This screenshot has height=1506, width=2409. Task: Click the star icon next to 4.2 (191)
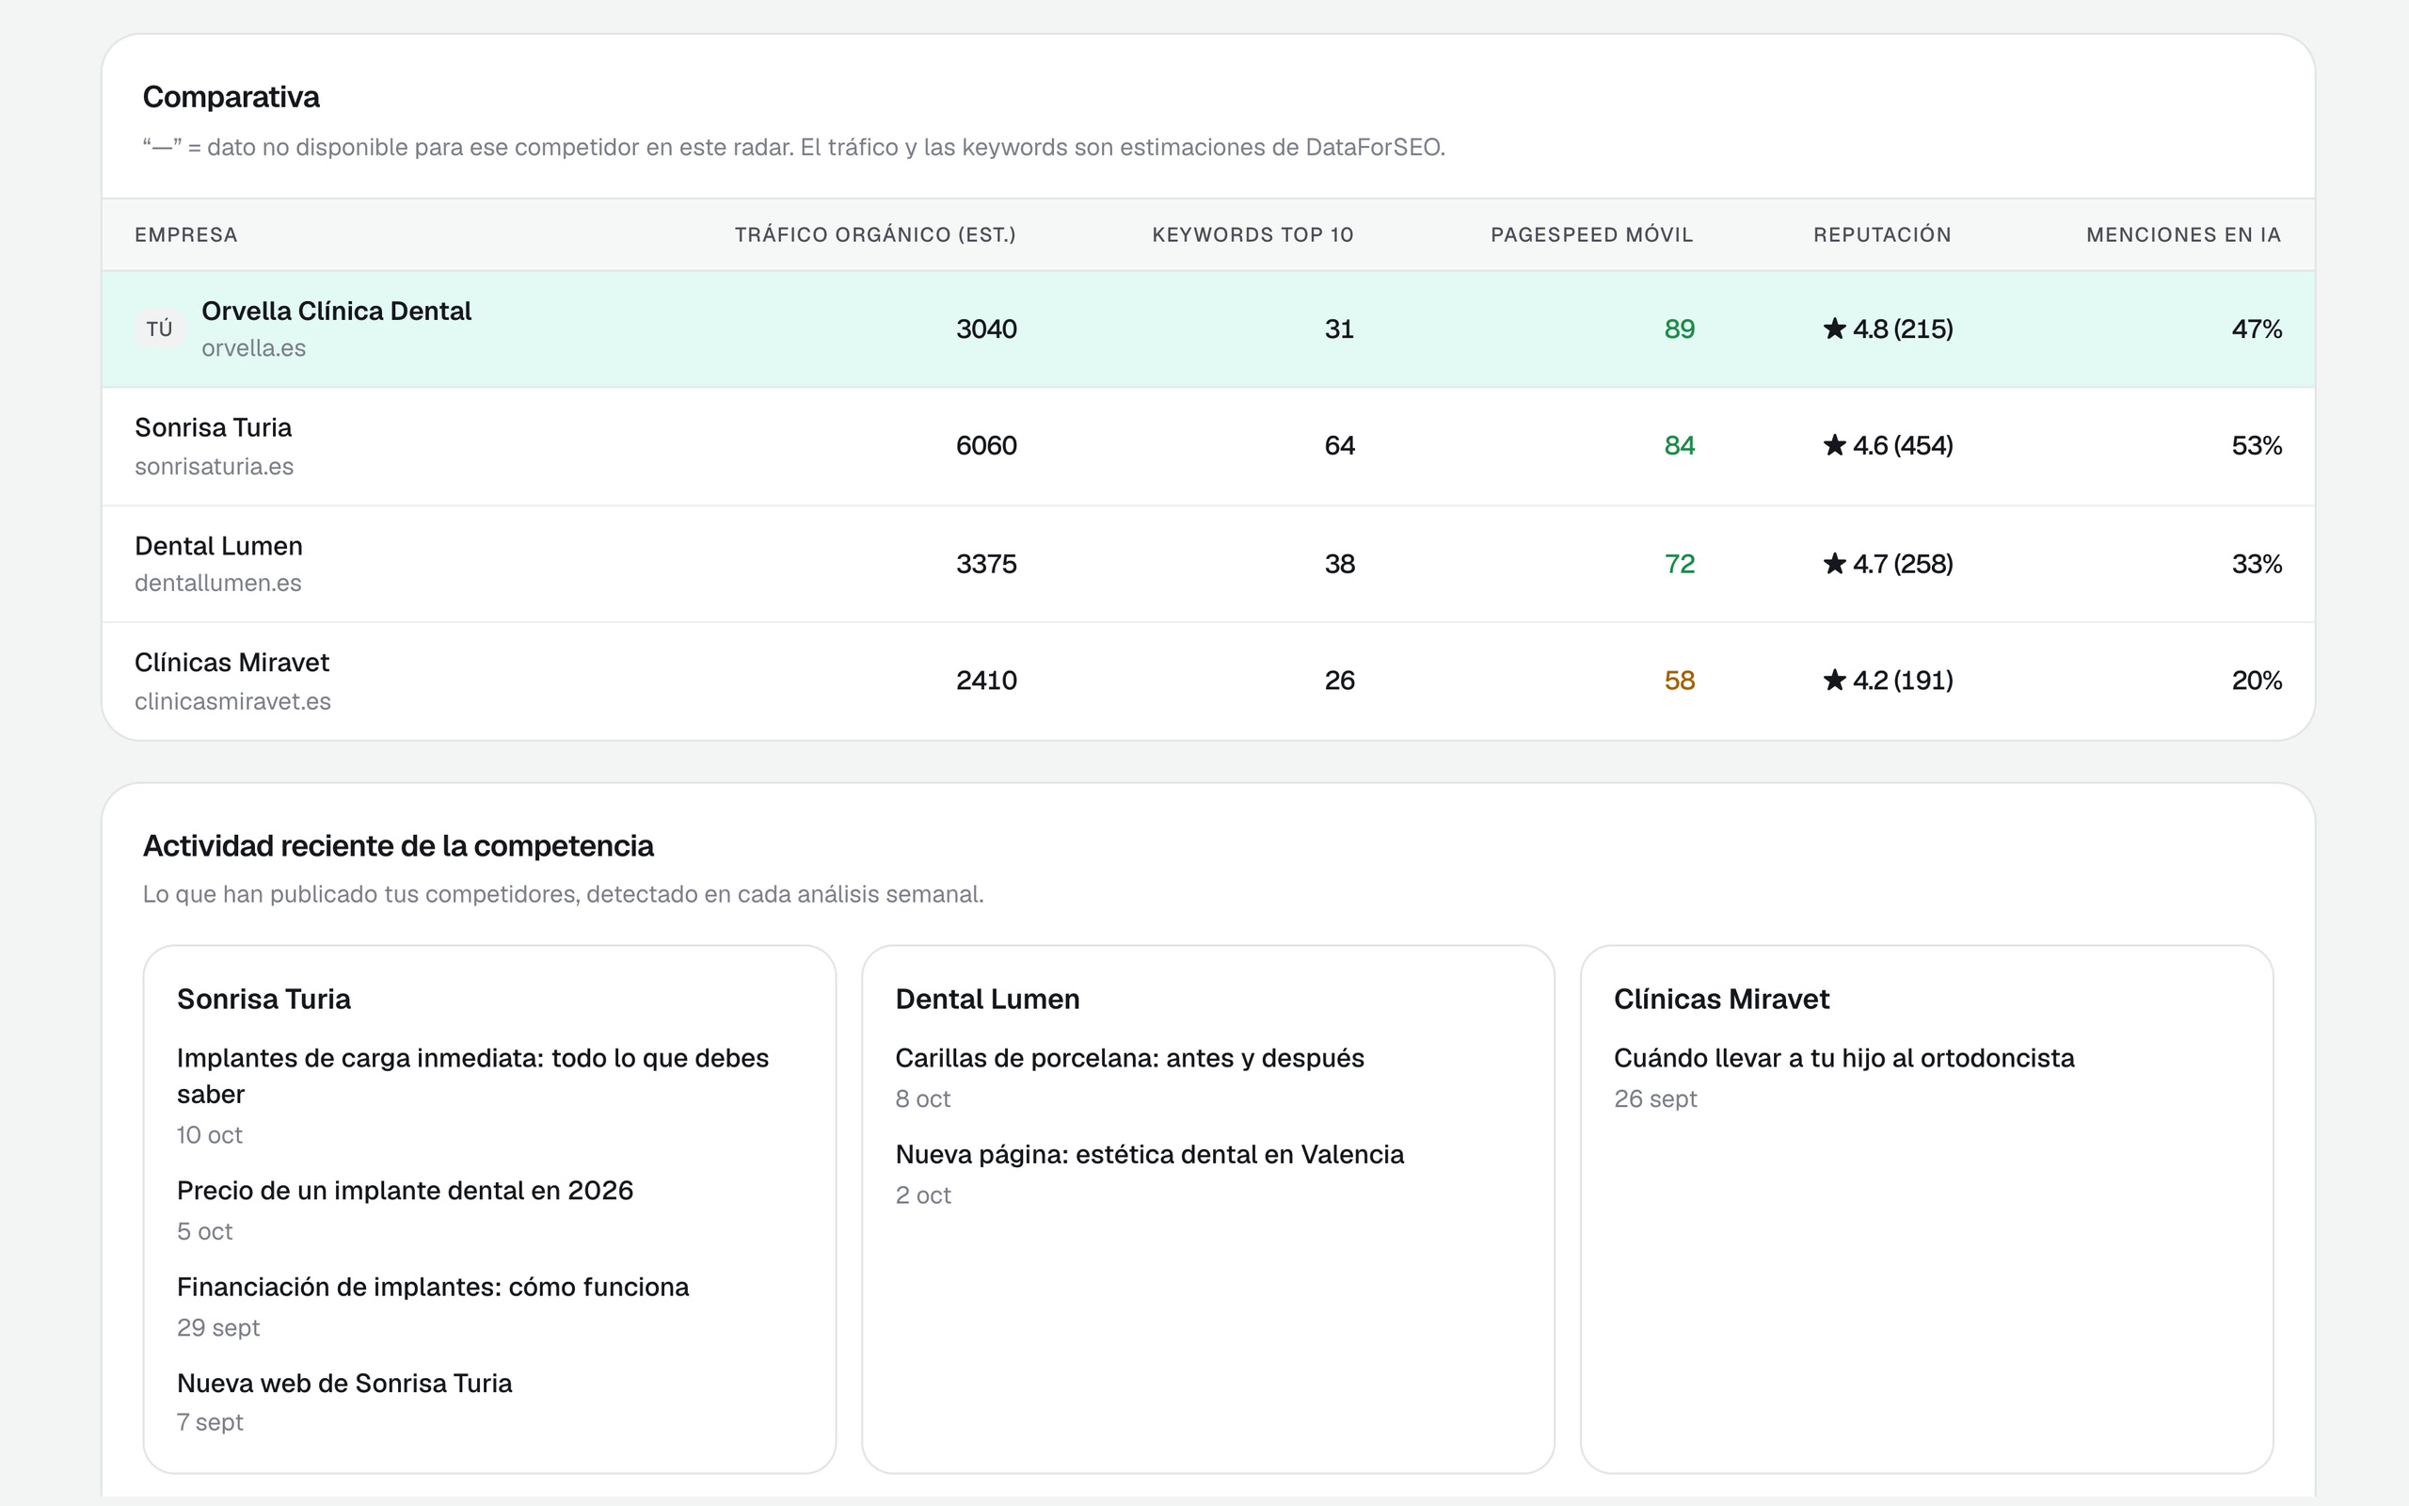pos(1835,681)
